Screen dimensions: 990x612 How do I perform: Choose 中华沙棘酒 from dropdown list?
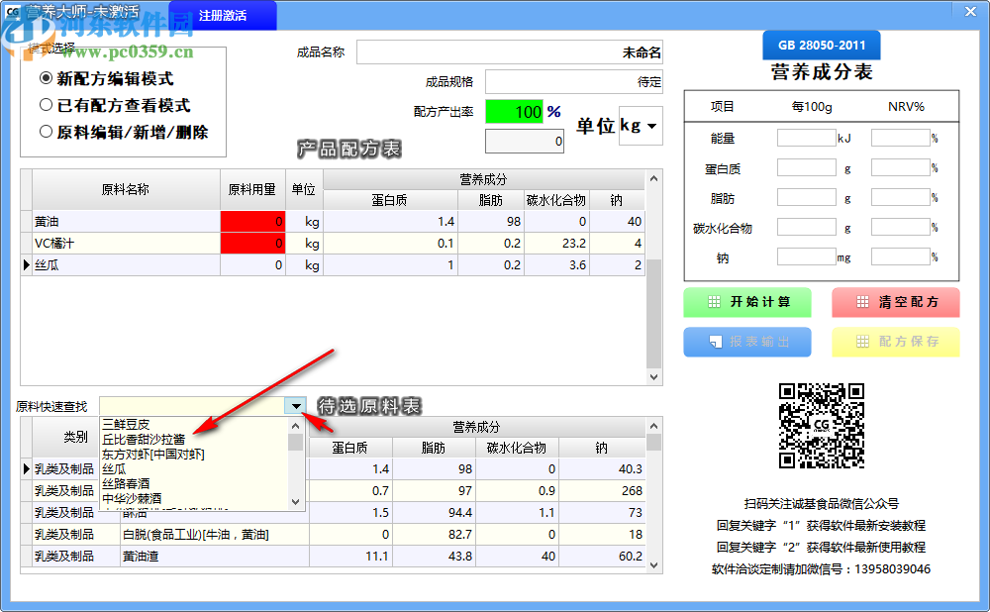coord(132,498)
